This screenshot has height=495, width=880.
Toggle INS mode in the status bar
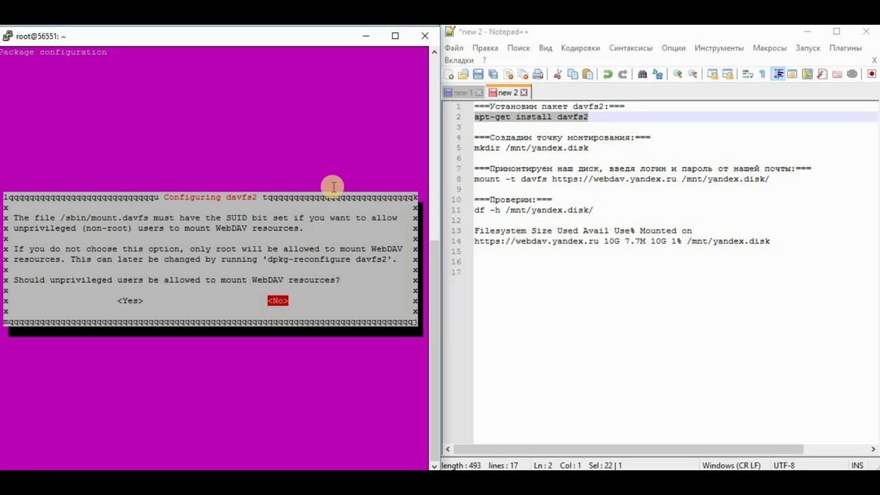pyautogui.click(x=857, y=465)
